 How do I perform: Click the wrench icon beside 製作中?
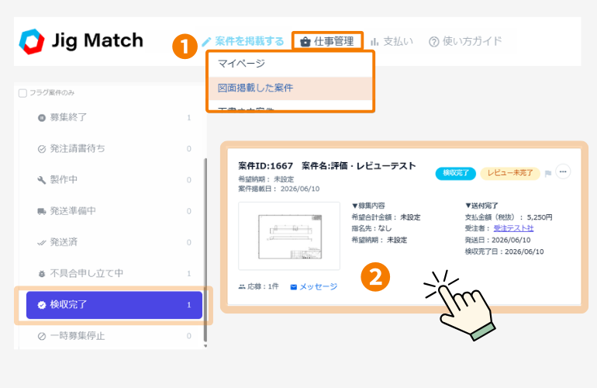[42, 180]
